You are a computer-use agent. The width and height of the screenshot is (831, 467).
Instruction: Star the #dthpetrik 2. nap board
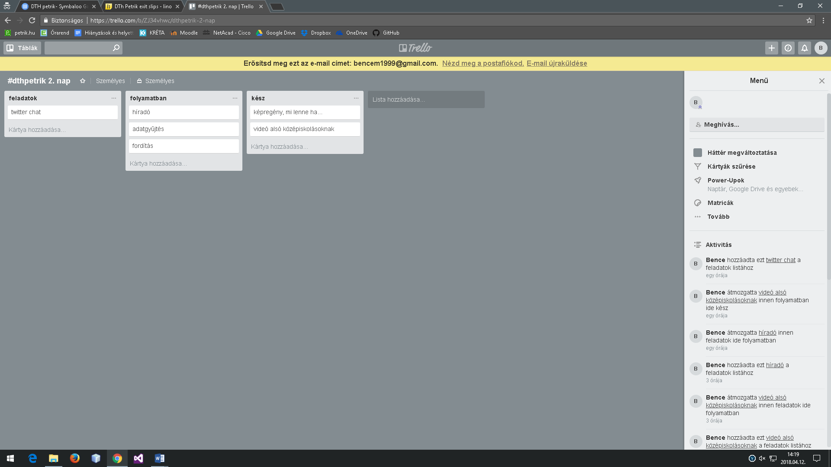coord(83,81)
